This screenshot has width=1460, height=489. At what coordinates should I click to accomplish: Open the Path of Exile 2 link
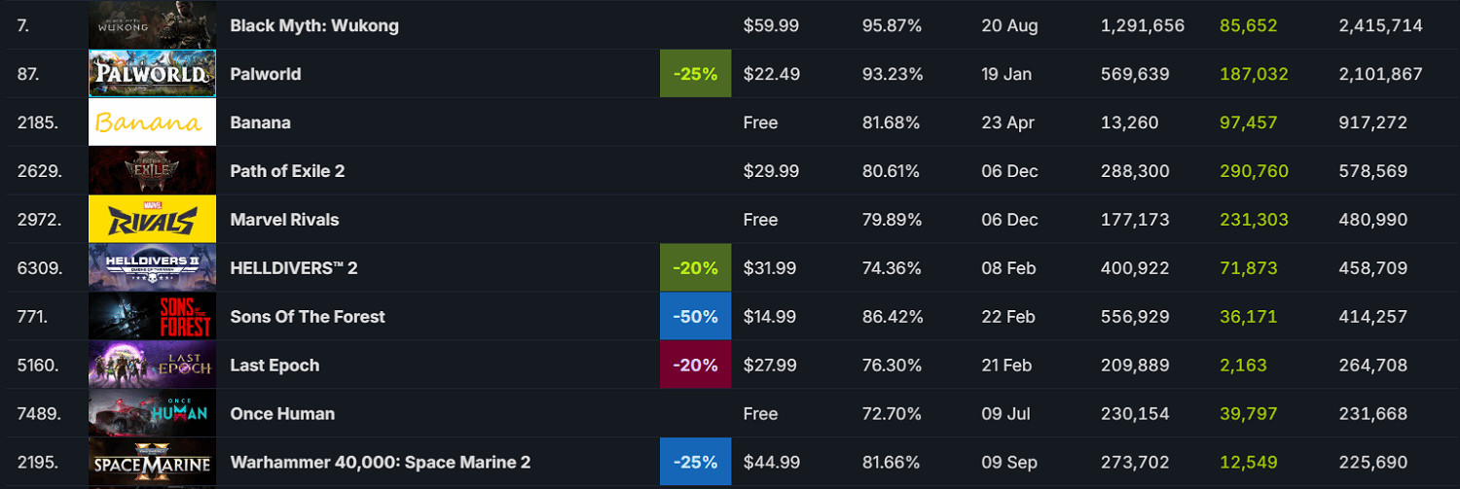(287, 171)
